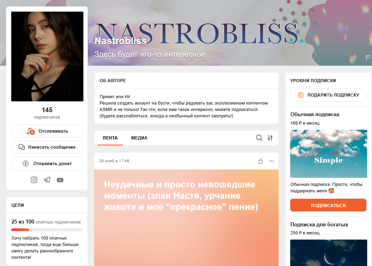
Task: Click Написать сообщение button
Action: pos(47,147)
